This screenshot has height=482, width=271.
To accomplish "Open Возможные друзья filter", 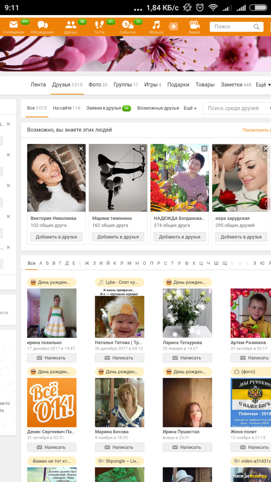I will coord(158,108).
